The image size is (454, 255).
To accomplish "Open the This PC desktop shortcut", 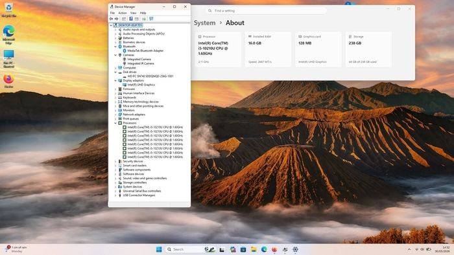I will point(8,59).
